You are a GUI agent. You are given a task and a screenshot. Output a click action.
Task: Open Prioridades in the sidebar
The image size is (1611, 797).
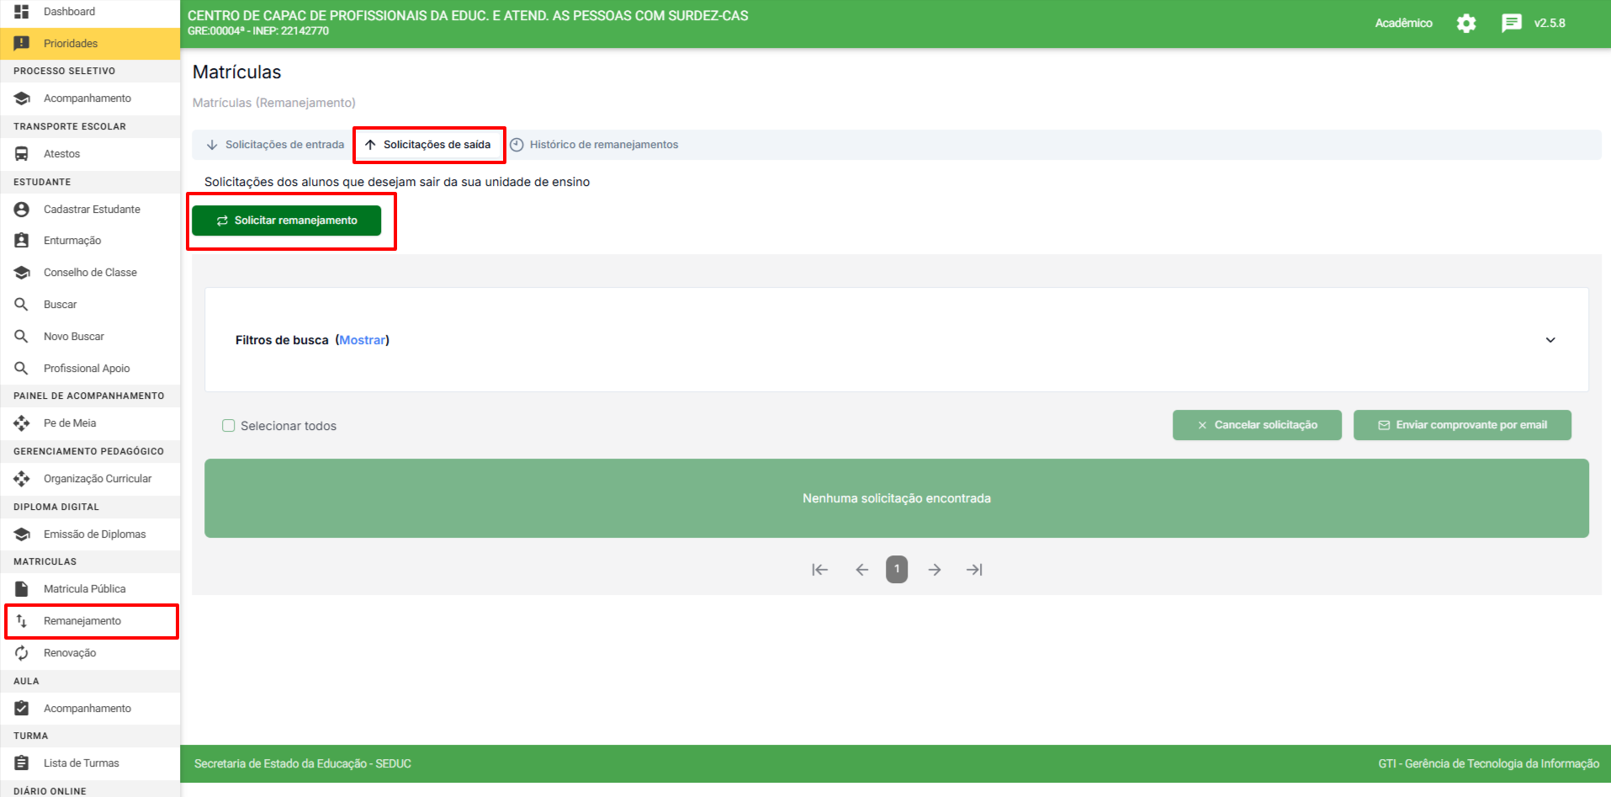71,44
